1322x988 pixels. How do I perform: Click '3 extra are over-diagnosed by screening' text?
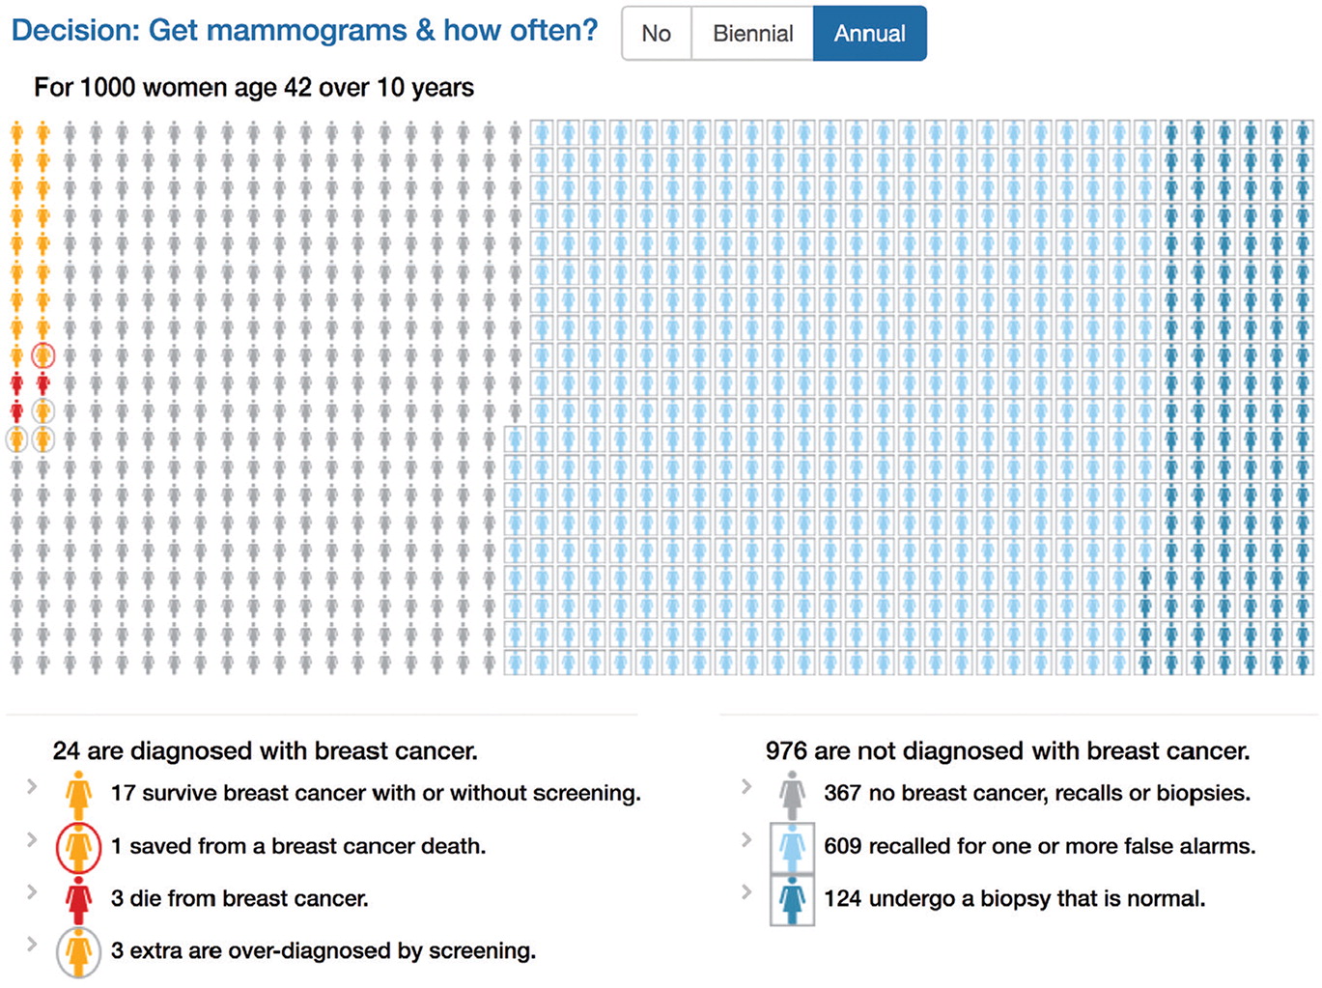(x=323, y=951)
